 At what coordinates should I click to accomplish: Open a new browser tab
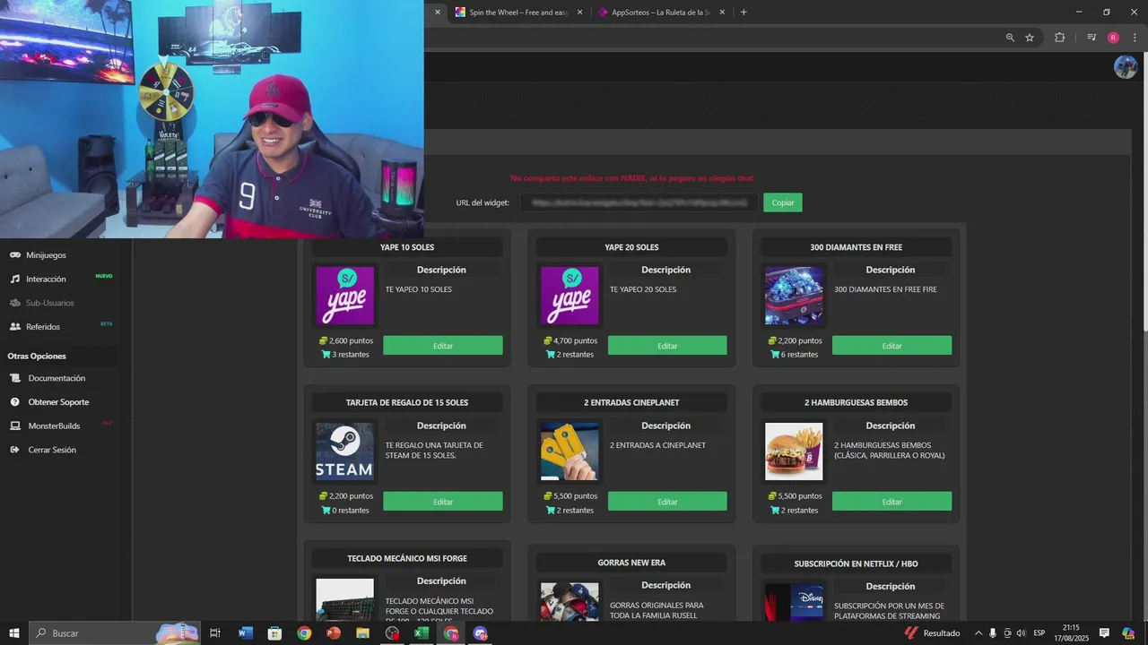(744, 13)
